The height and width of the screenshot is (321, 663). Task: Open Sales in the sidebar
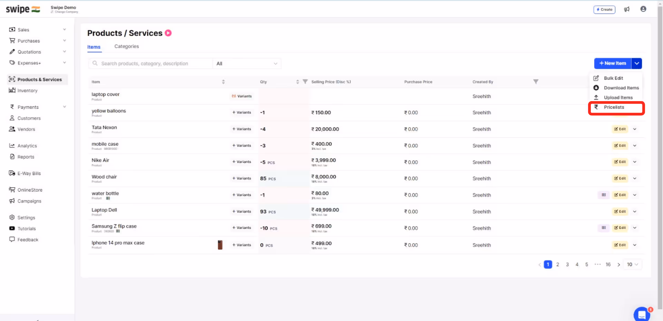23,30
